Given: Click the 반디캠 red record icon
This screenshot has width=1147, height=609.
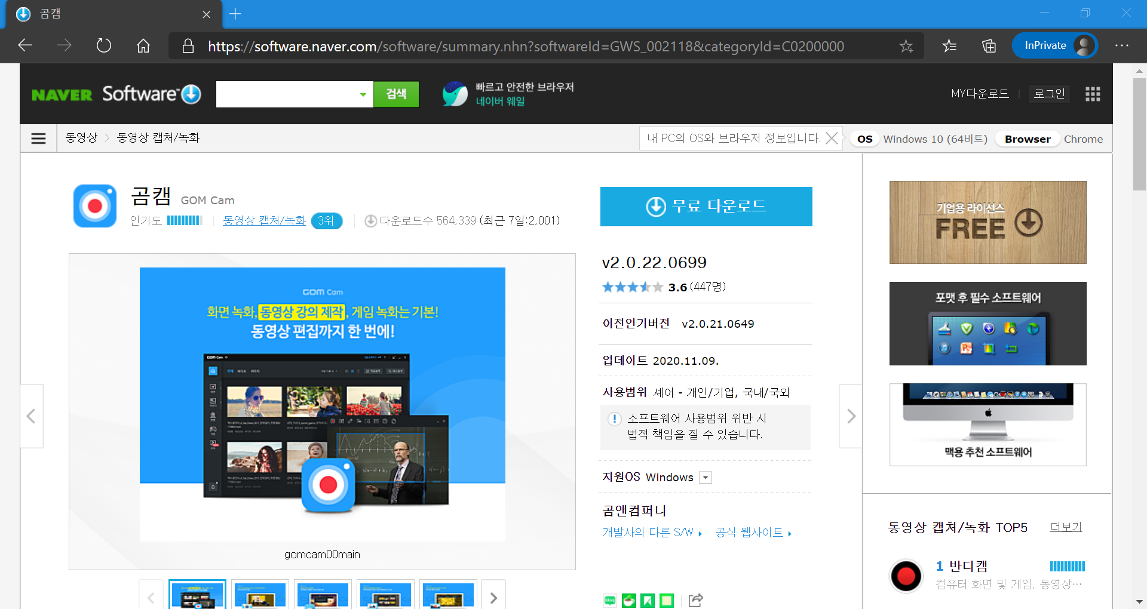Looking at the screenshot, I should coord(906,576).
